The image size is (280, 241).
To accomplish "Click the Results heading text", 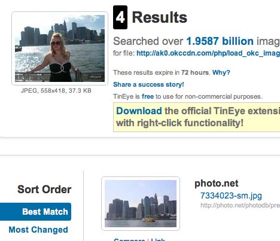I will coord(160,17).
